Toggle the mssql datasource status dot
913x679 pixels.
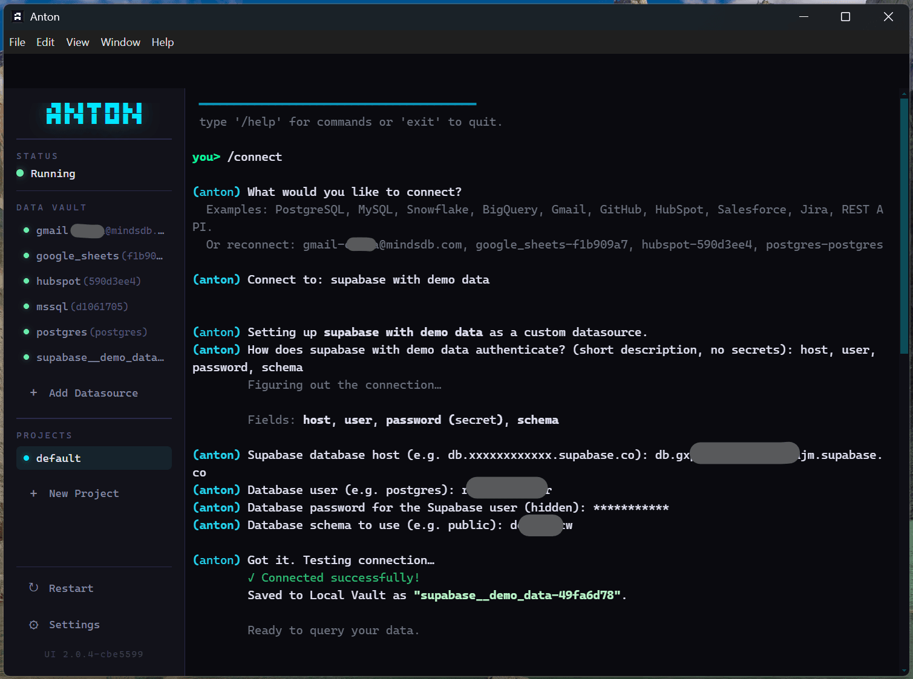[26, 307]
